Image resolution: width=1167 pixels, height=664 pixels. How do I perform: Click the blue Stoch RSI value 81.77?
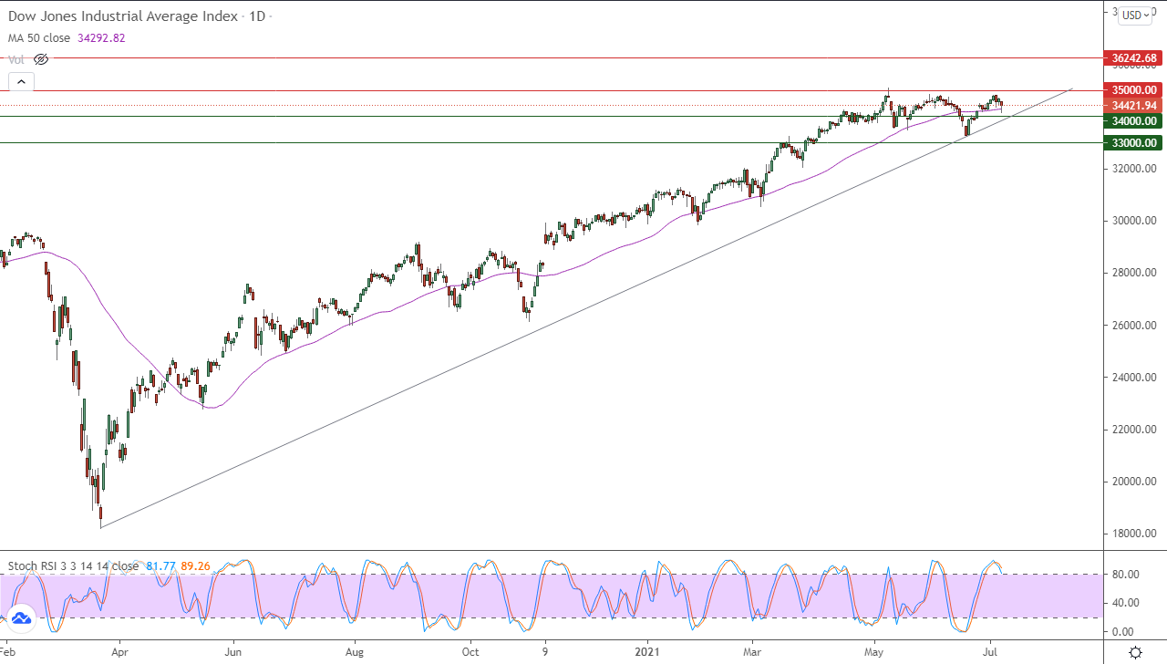coord(160,565)
